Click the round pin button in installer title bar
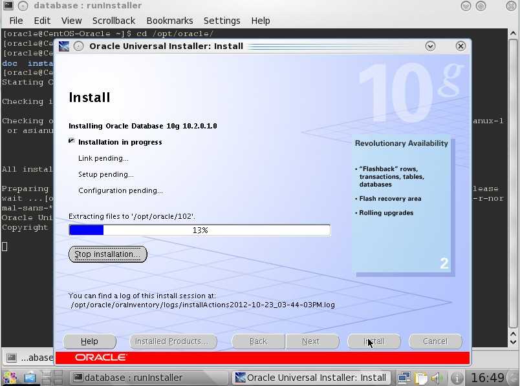520x386 pixels. point(79,46)
